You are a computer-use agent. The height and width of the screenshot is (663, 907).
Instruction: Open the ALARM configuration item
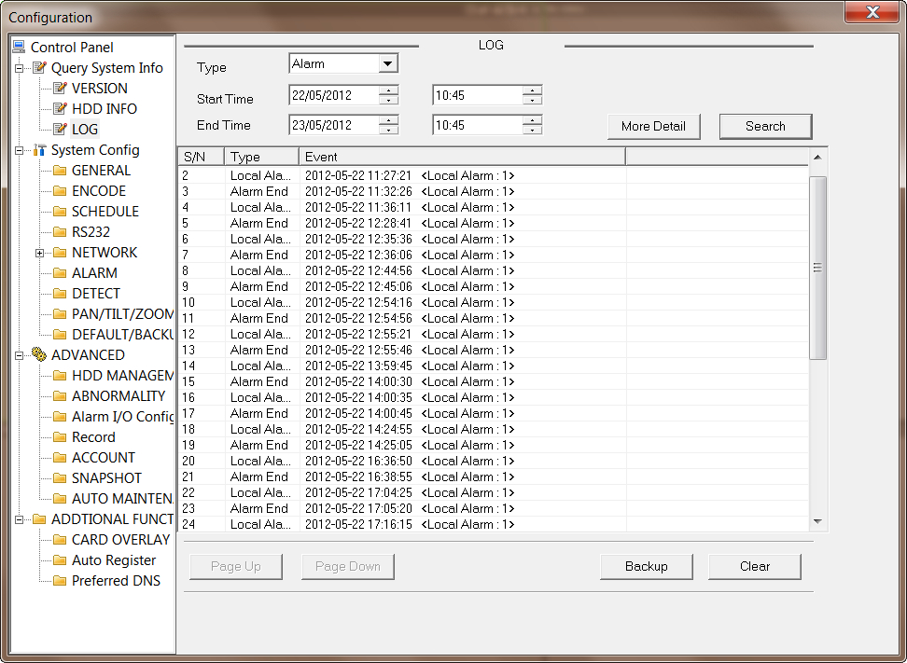click(94, 273)
